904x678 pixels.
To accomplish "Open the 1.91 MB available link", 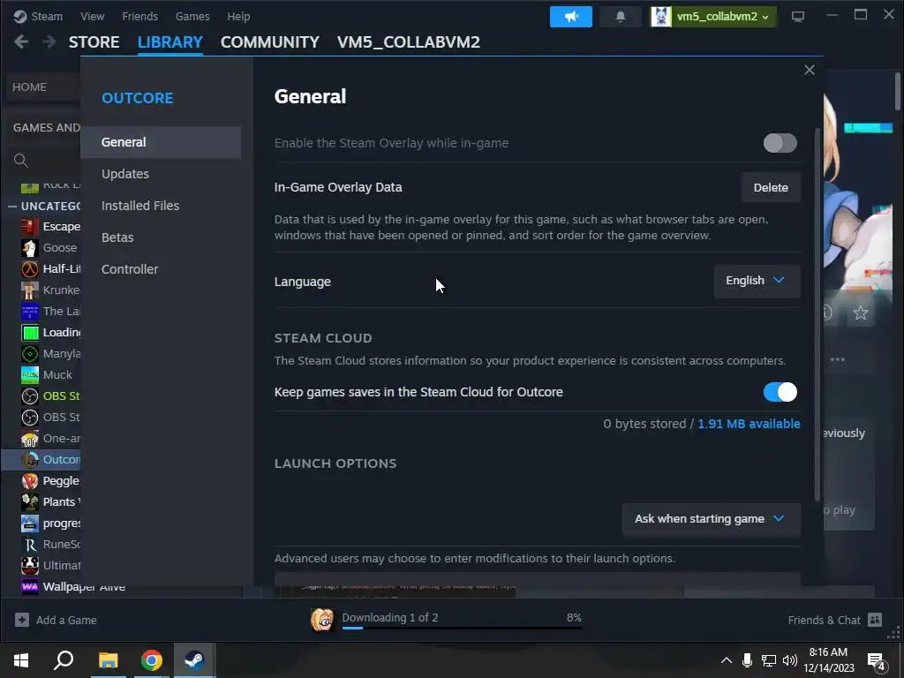I will (749, 424).
